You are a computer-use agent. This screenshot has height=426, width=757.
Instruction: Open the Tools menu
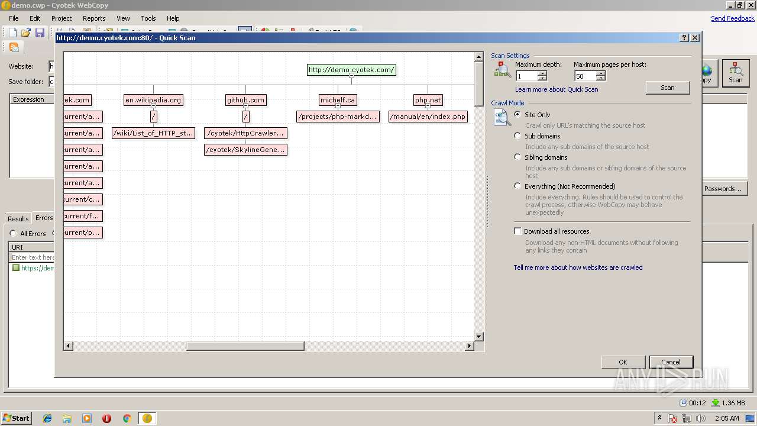(x=148, y=18)
